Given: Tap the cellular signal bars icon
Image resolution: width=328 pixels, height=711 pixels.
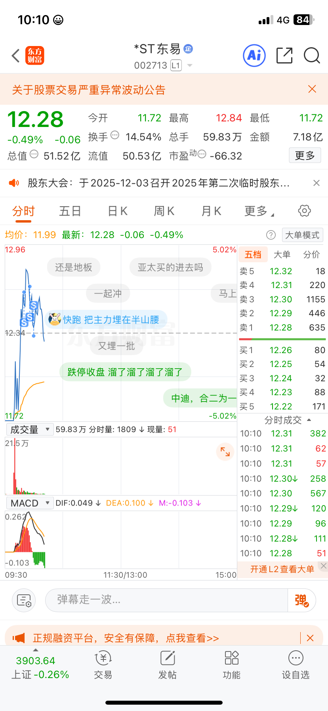Looking at the screenshot, I should (265, 20).
